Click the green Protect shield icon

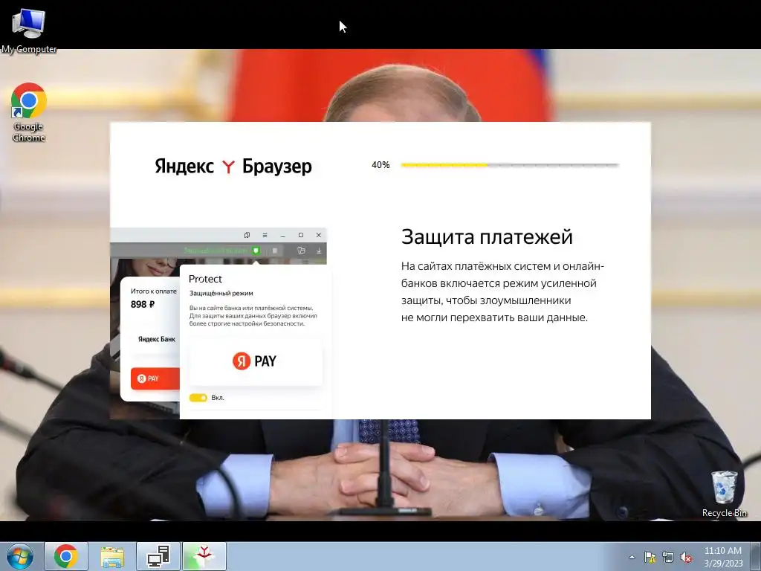[256, 251]
